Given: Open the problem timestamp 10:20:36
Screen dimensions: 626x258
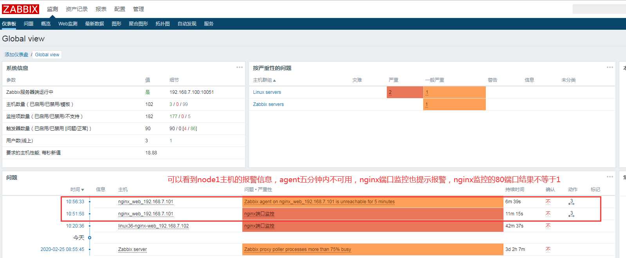Looking at the screenshot, I should tap(75, 226).
